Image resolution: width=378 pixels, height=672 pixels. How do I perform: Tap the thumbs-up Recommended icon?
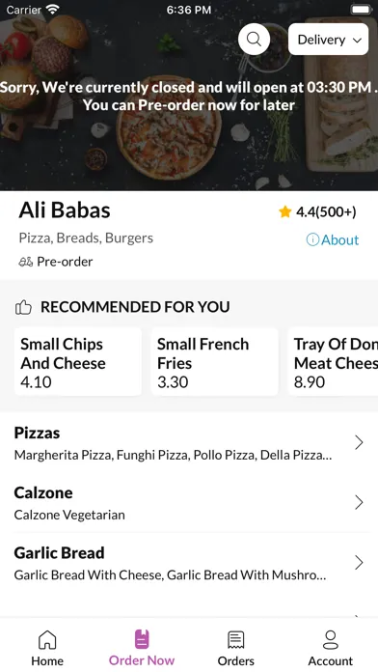pyautogui.click(x=23, y=307)
